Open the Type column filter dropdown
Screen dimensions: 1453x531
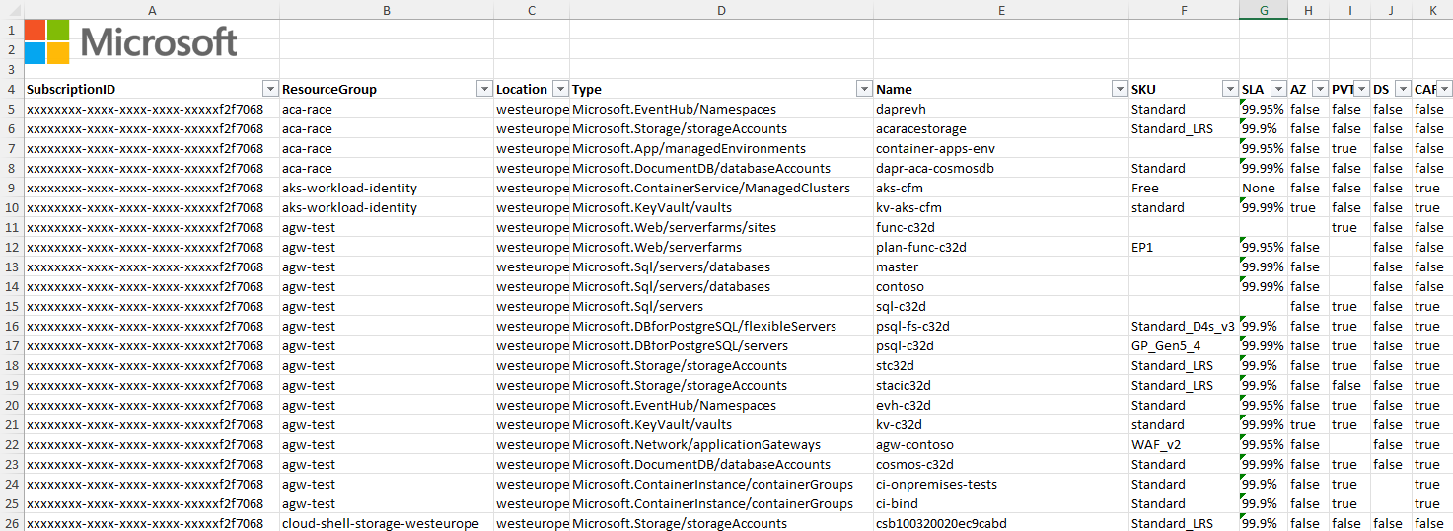[x=864, y=89]
